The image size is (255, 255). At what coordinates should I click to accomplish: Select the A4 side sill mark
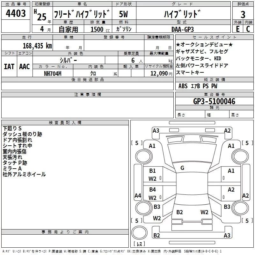[138, 195]
